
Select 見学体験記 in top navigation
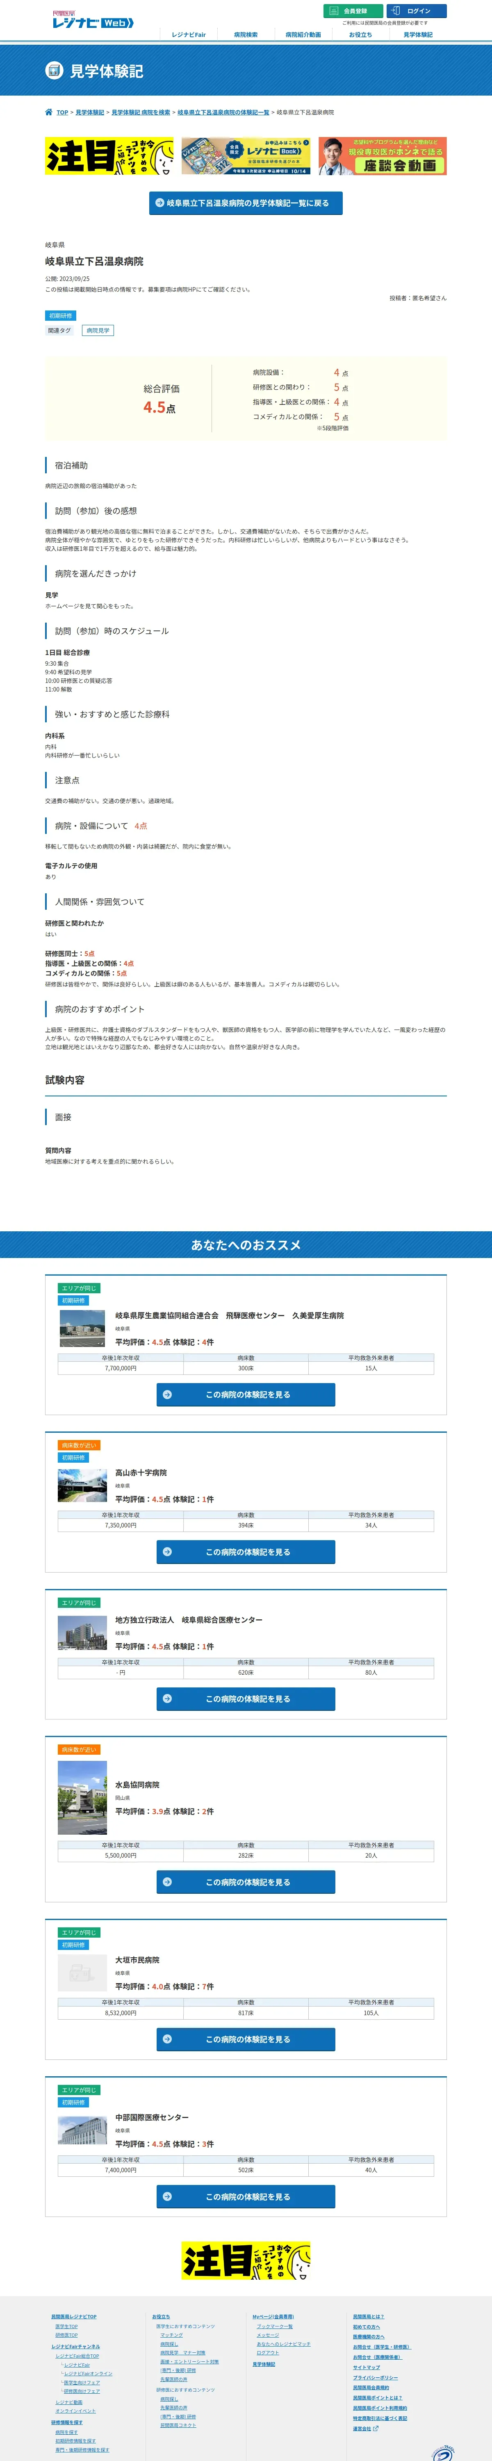pyautogui.click(x=417, y=34)
